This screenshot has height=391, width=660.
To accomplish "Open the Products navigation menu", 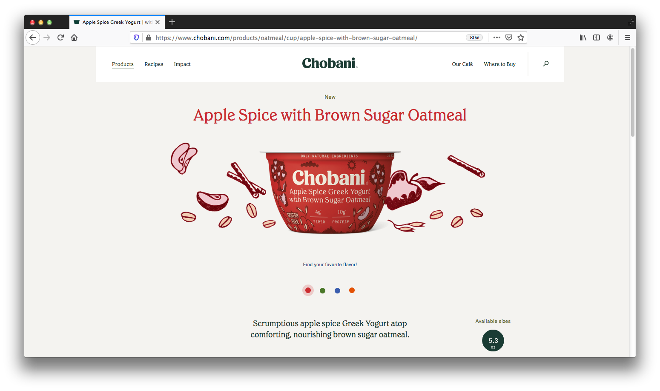I will click(x=123, y=64).
